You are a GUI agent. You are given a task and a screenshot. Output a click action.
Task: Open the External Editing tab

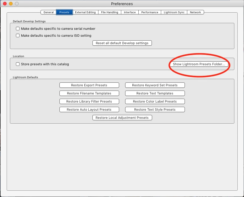click(85, 12)
